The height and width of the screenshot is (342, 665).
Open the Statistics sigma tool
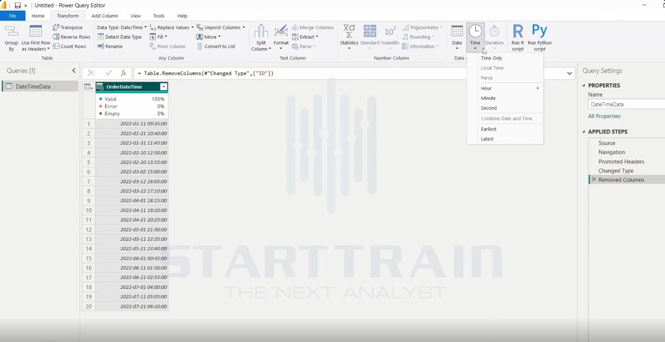[349, 37]
